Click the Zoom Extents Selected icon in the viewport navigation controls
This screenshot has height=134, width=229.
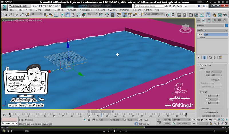(222, 119)
